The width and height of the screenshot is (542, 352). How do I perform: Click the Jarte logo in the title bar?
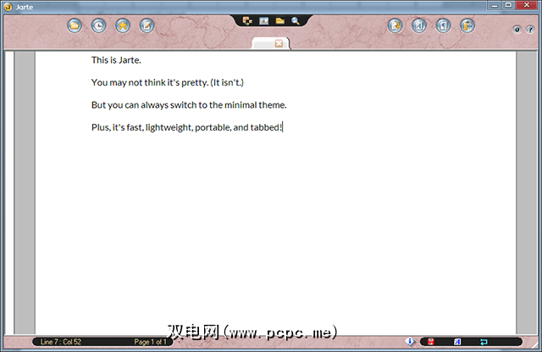click(8, 7)
